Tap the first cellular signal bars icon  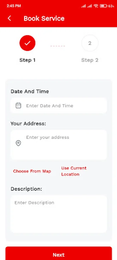tap(83, 6)
